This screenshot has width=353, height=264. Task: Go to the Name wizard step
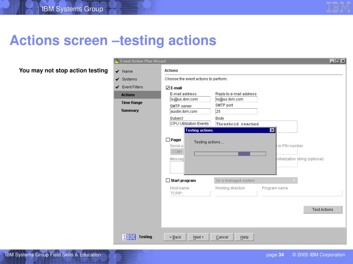(x=127, y=71)
